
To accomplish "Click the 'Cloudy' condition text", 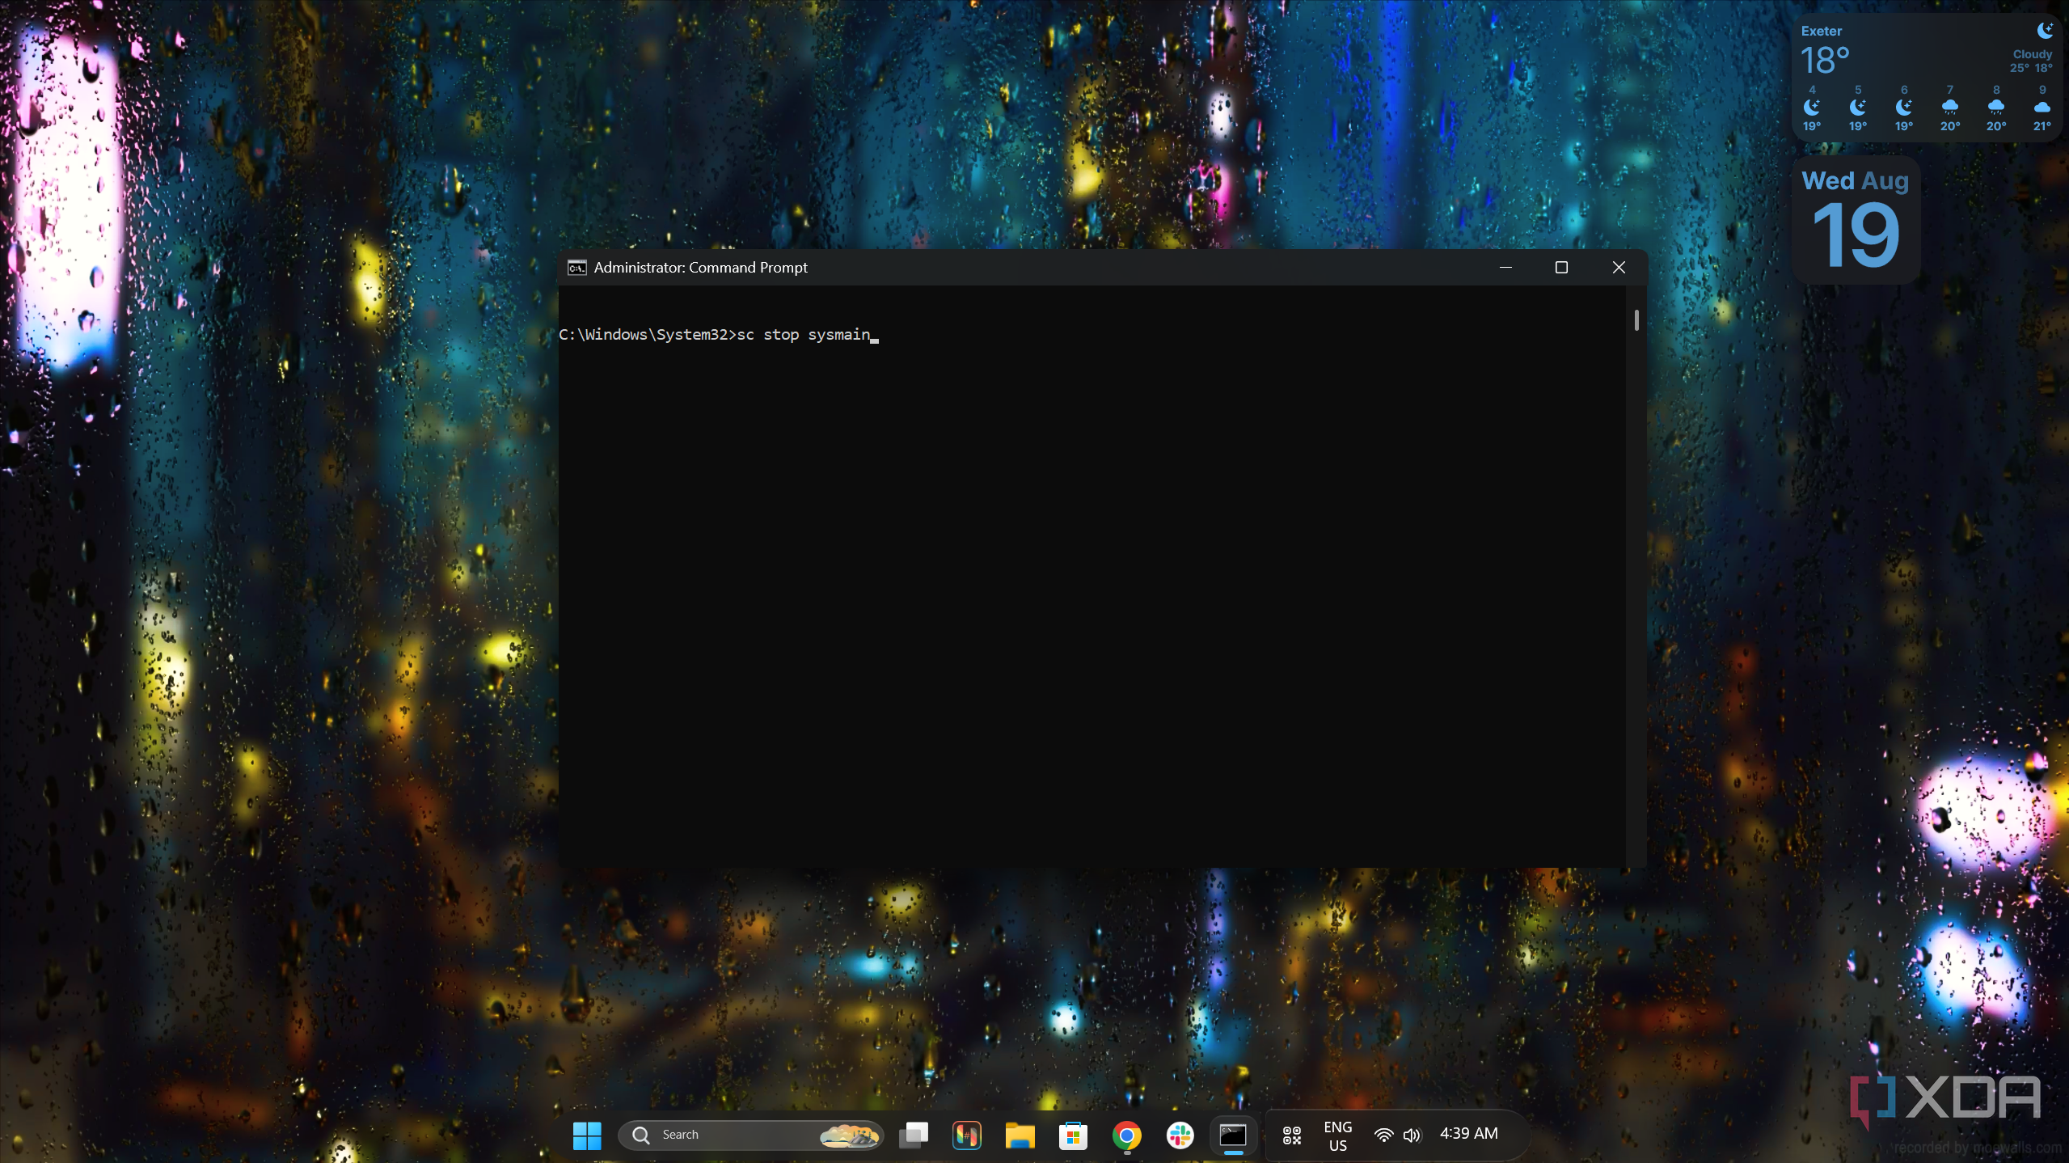I will (x=2033, y=54).
